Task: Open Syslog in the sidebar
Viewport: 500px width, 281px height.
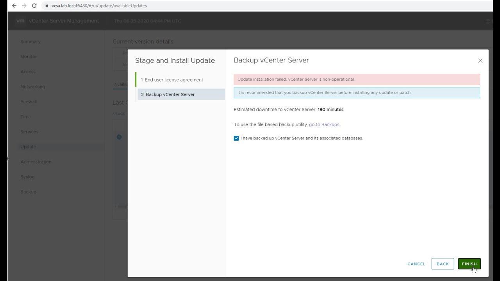Action: point(27,177)
